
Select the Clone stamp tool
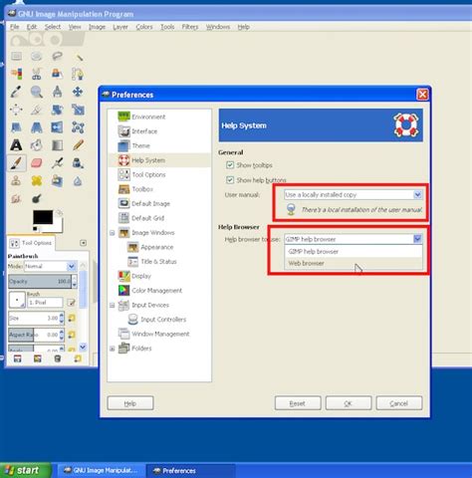[x=16, y=181]
